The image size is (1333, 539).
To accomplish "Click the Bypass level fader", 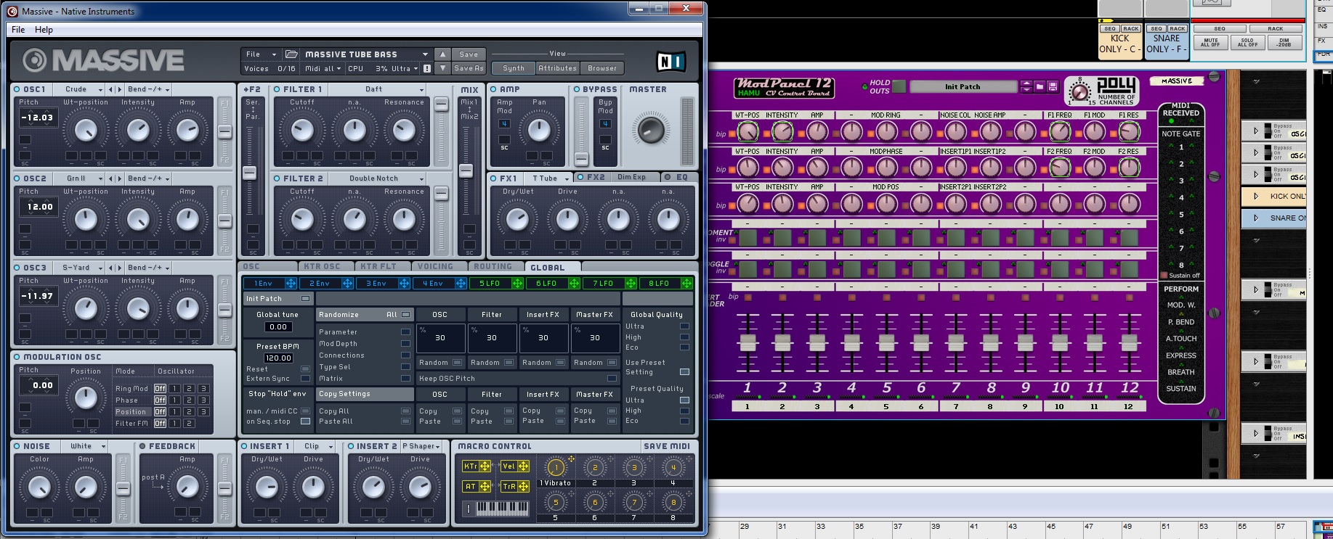I will click(581, 158).
